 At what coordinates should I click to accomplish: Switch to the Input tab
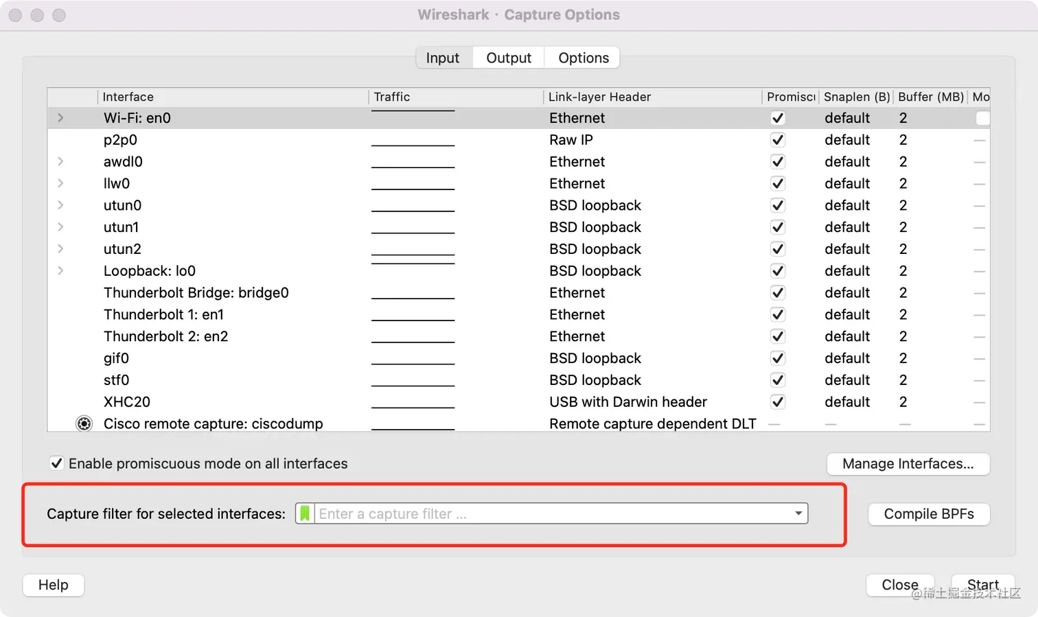[443, 58]
